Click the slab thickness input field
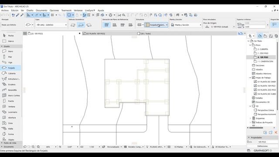Viewport: 279px width, 157px height. pos(255,23)
